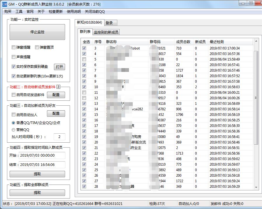This screenshot has height=209, width=262.
Task: Enable the 声音提醒 checkbox
Action: [13, 57]
